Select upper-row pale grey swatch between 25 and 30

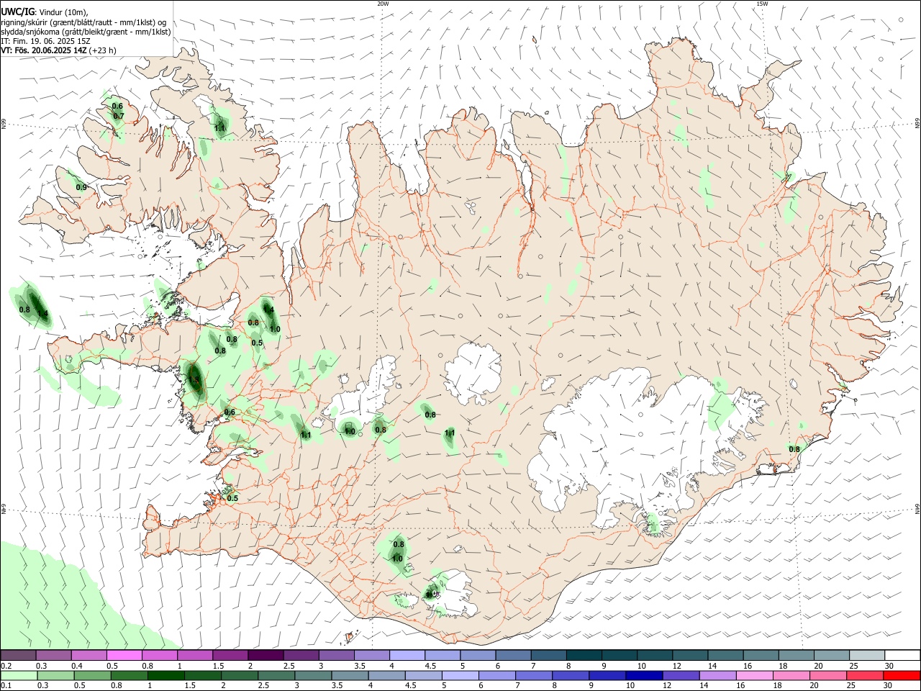click(x=866, y=655)
